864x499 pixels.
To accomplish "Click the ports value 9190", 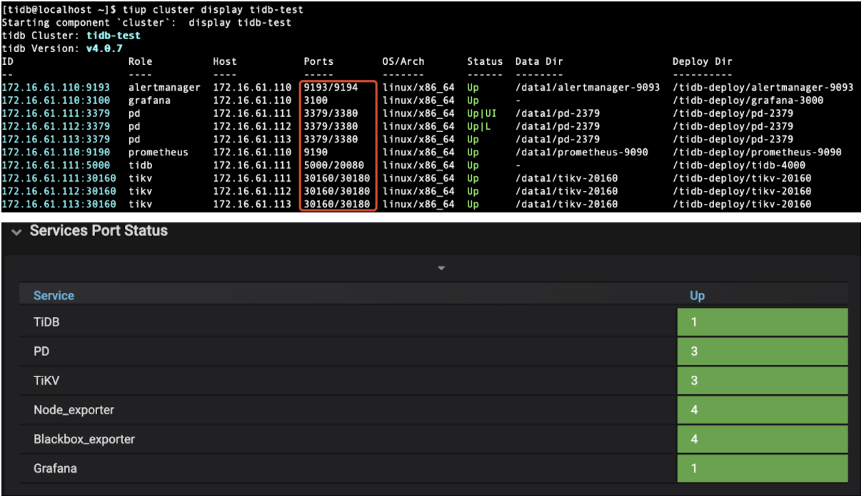I will coord(316,152).
